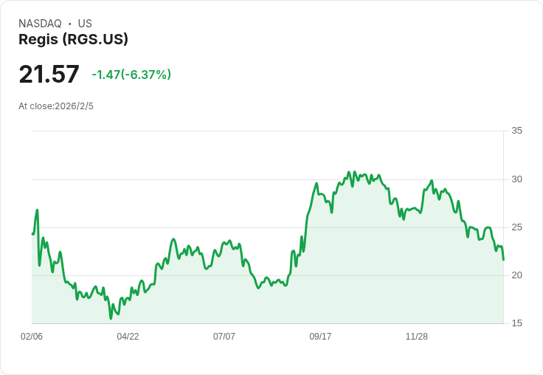Image resolution: width=543 pixels, height=375 pixels.
Task: Click the 02/06 date axis label
Action: (x=32, y=337)
